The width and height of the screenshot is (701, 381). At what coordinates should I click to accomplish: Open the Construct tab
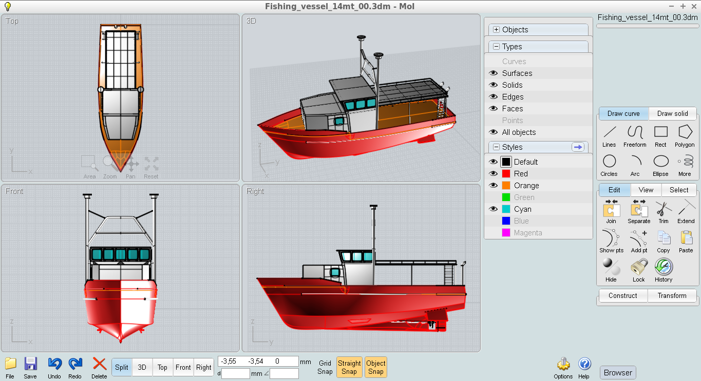[x=623, y=296]
